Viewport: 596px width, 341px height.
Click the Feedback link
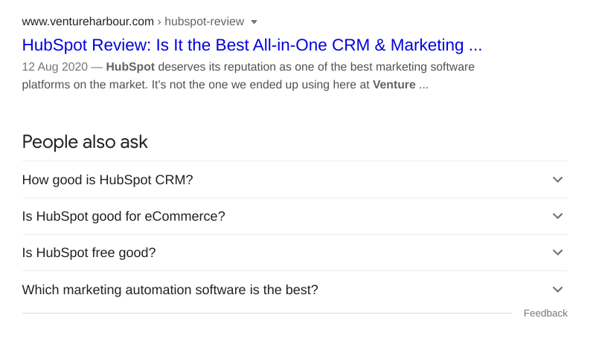(x=545, y=314)
